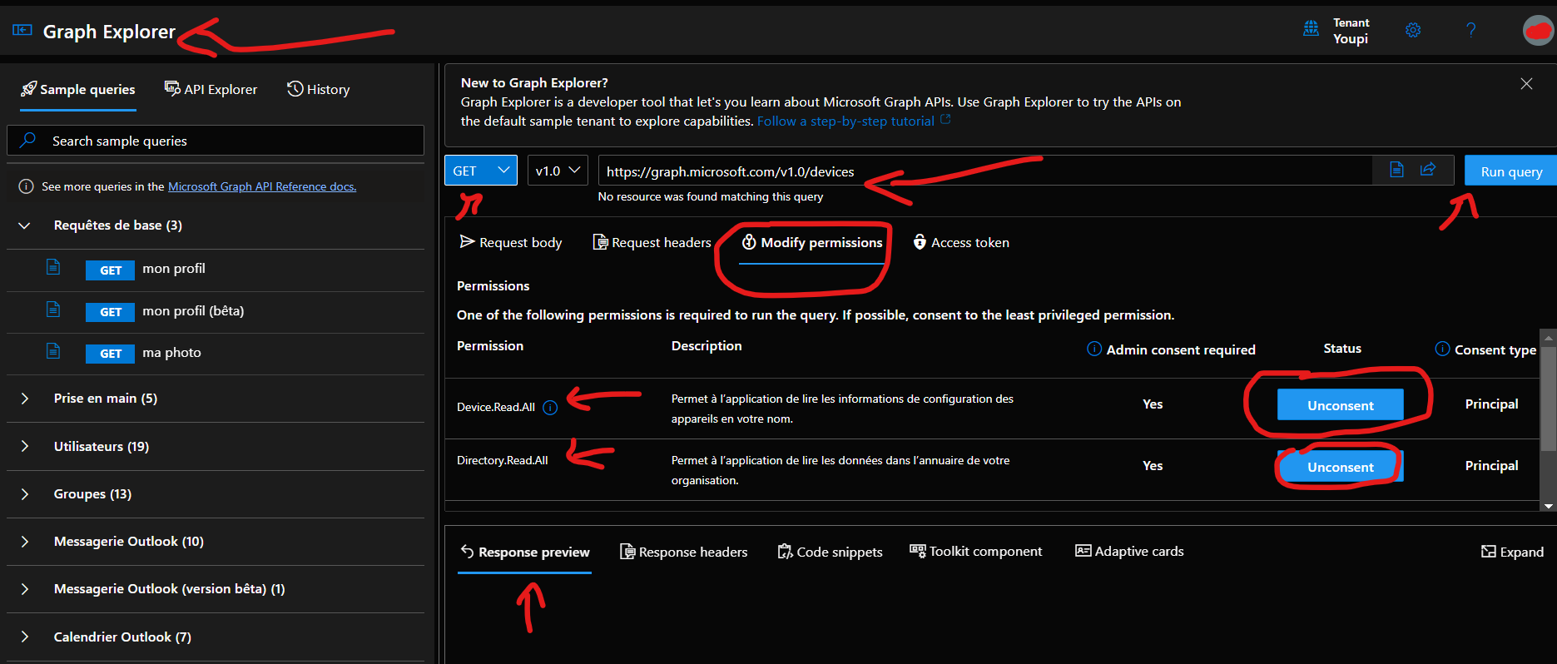Image resolution: width=1557 pixels, height=664 pixels.
Task: Switch to the History tab
Action: (319, 89)
